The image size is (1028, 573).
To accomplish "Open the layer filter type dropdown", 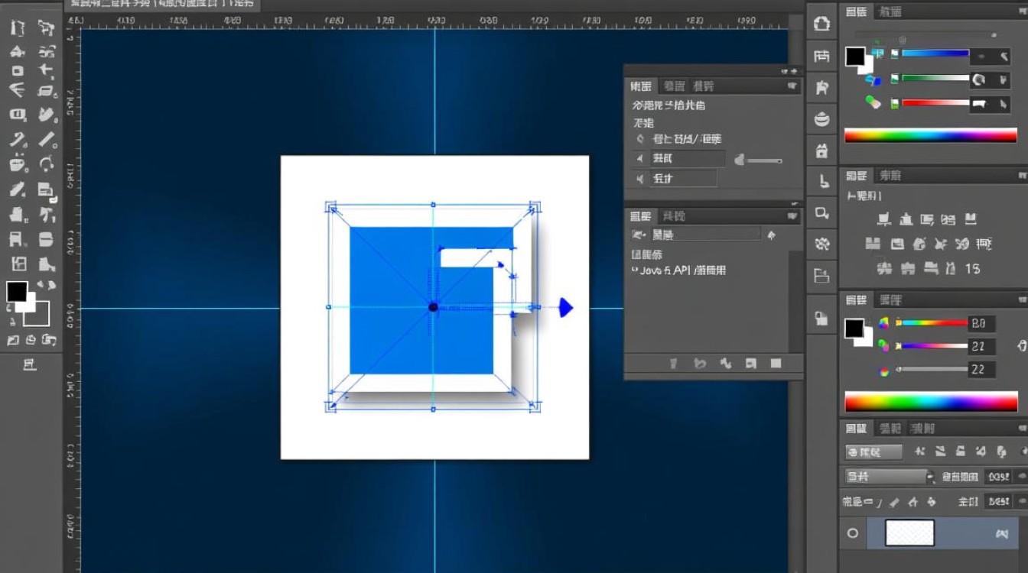I will point(873,452).
